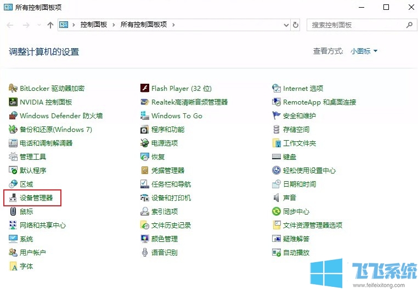
Task: Go forward with the forward arrow
Action: [x=26, y=25]
